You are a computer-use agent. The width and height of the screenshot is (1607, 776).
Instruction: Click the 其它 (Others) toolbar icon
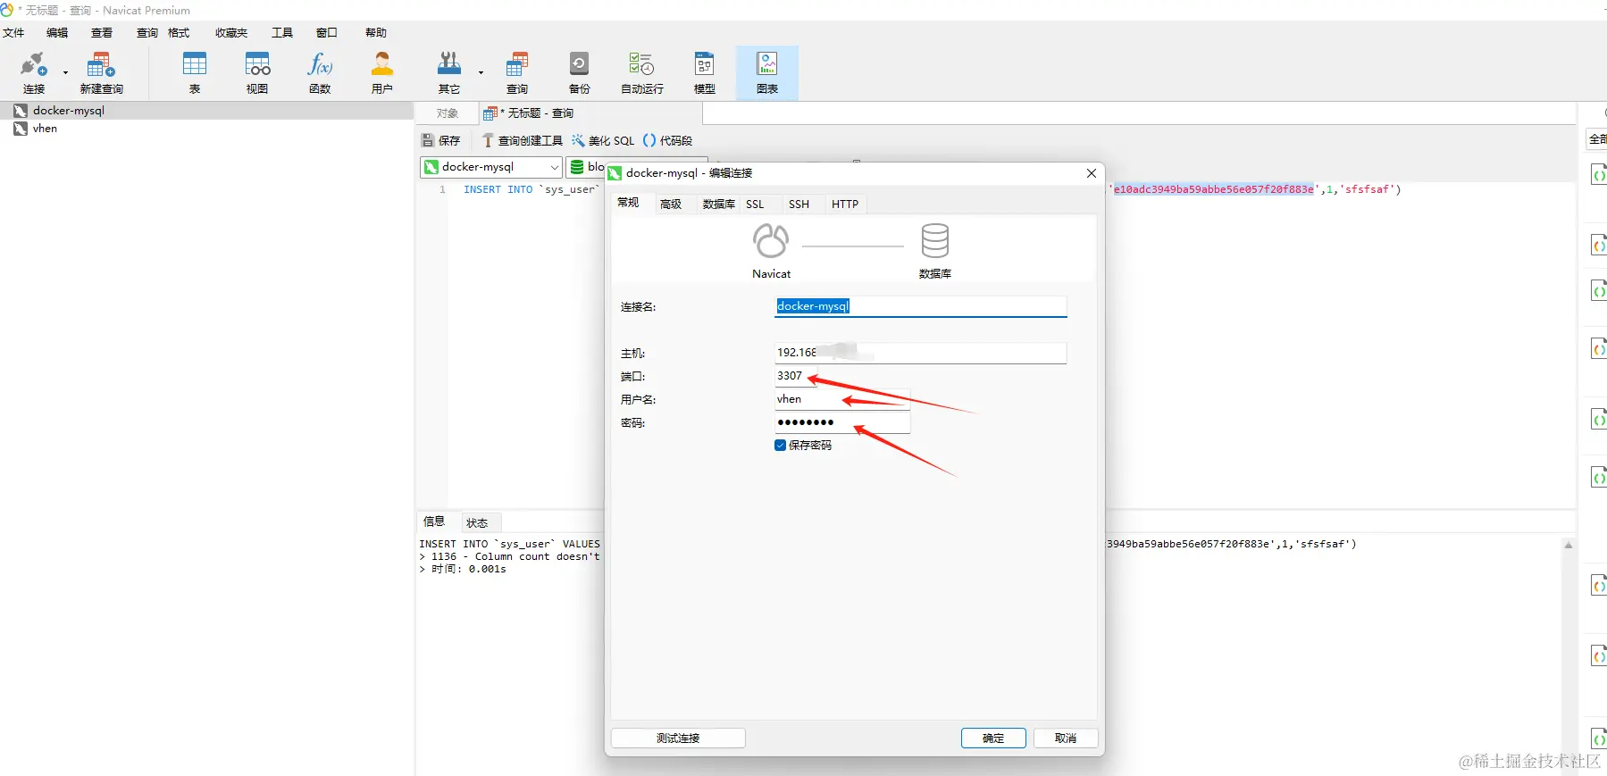point(448,72)
